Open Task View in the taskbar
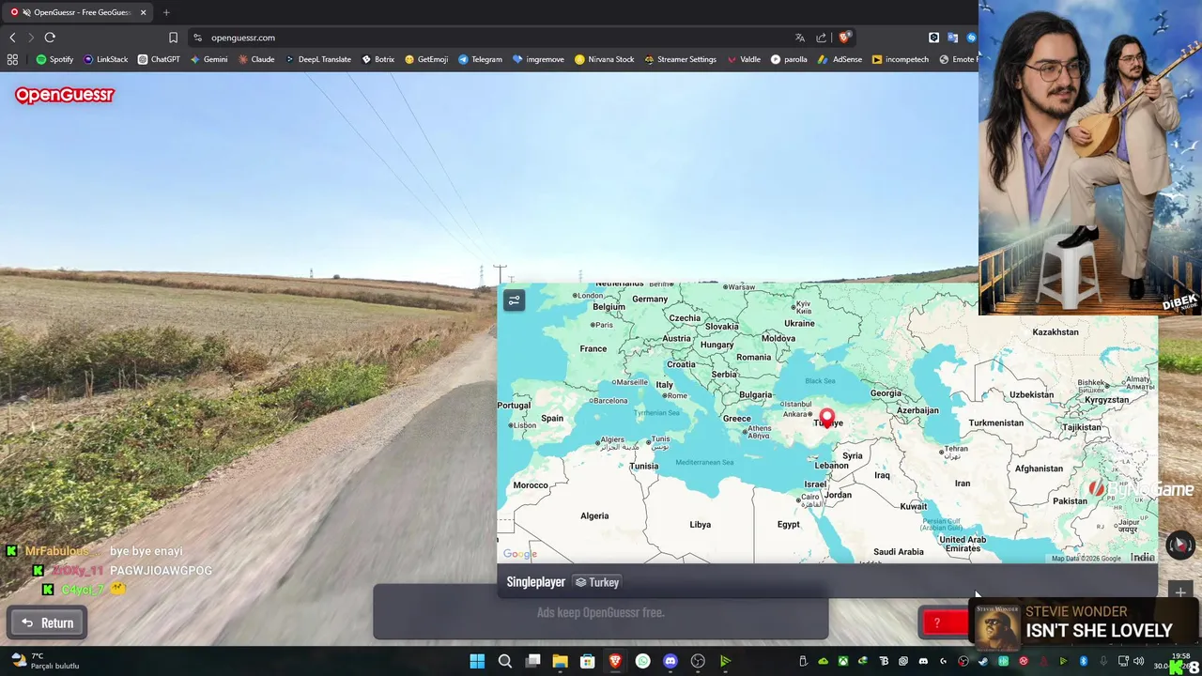The width and height of the screenshot is (1202, 676). pyautogui.click(x=532, y=661)
